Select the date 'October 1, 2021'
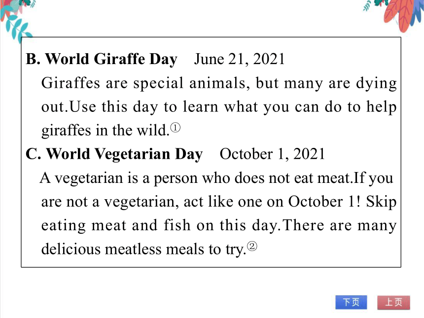 (x=272, y=154)
